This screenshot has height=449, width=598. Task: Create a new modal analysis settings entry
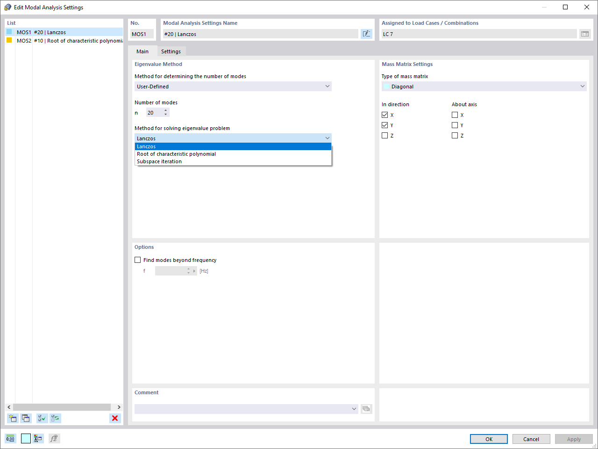click(x=13, y=418)
